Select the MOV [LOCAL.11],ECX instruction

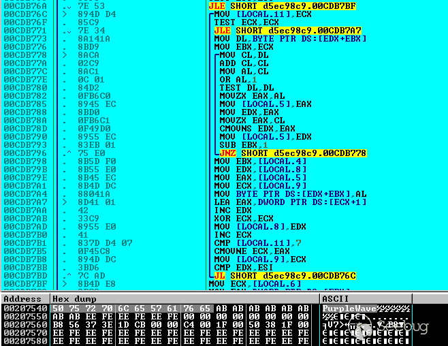(263, 14)
